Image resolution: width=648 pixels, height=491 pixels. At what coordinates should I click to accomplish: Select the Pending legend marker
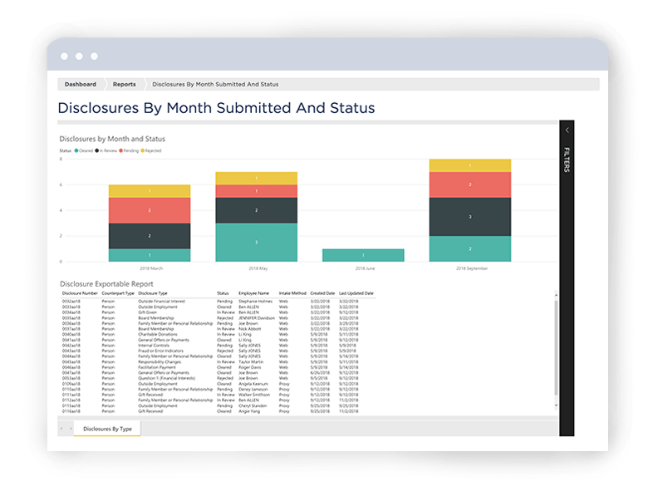(120, 151)
